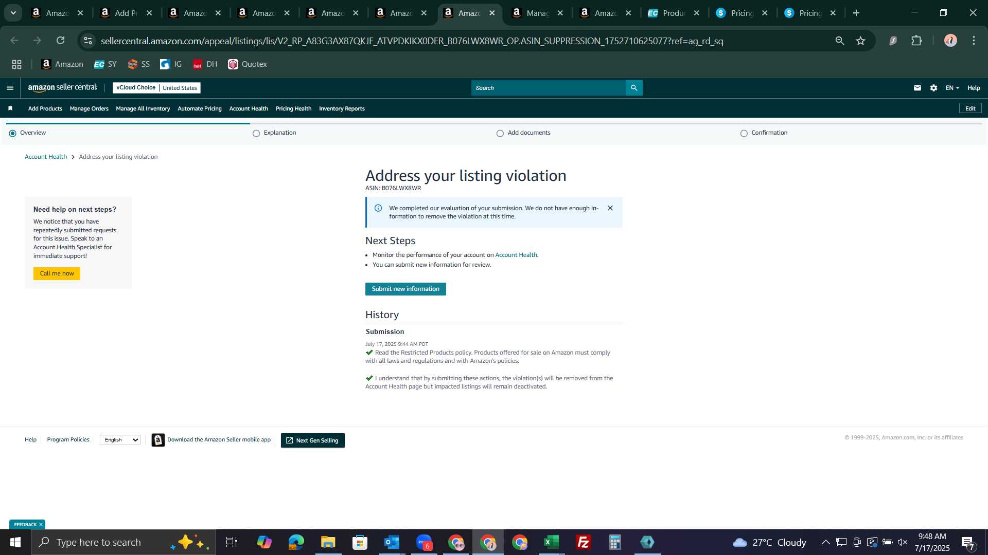Open a new browser tab
988x555 pixels.
pyautogui.click(x=856, y=13)
